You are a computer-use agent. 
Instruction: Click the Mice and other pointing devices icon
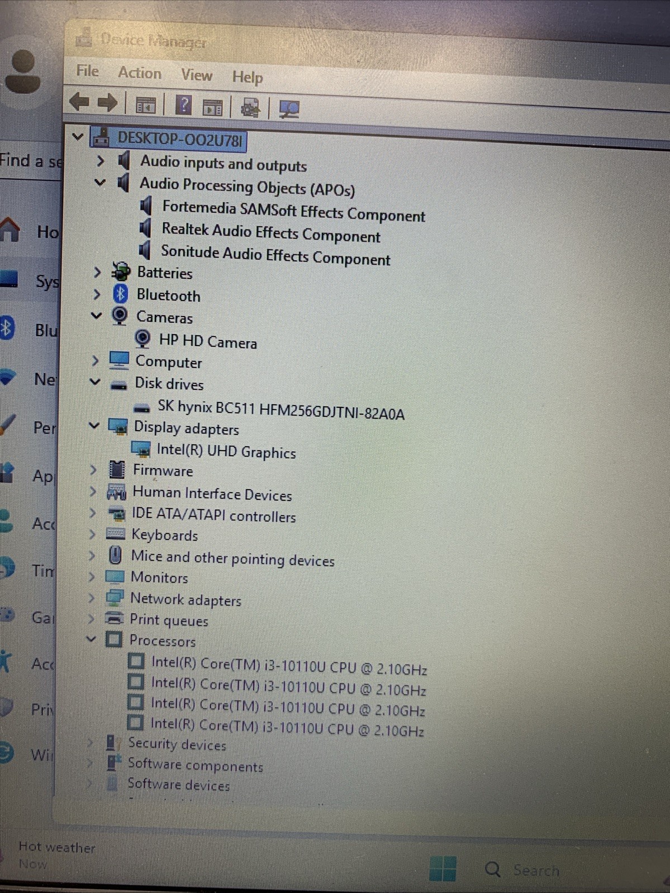point(115,556)
